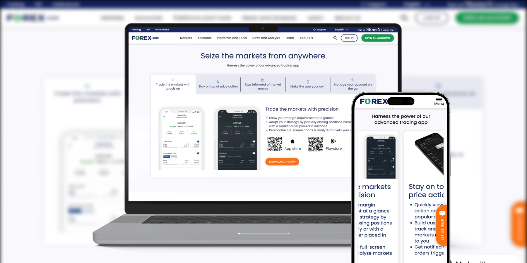The image size is (527, 263).
Task: Toggle off the Take profit switch
Action: [x=197, y=141]
